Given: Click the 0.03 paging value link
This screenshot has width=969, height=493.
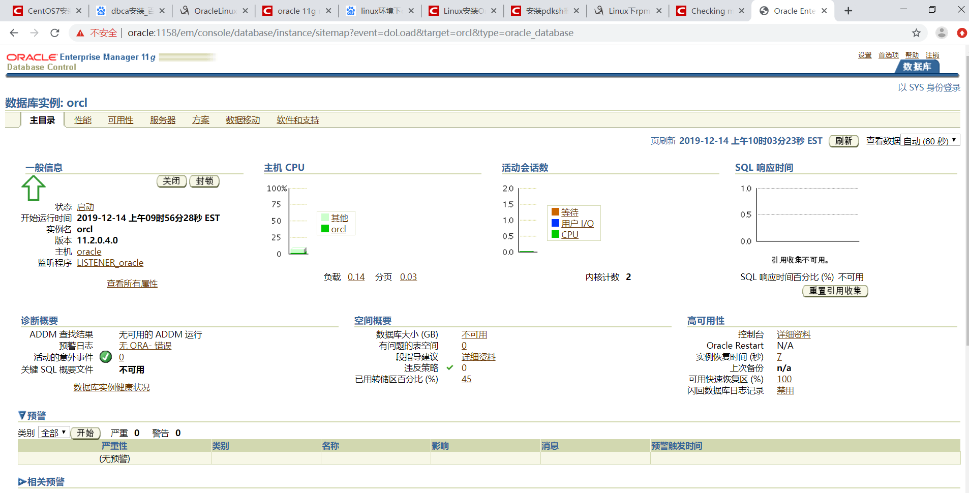Looking at the screenshot, I should click(408, 277).
